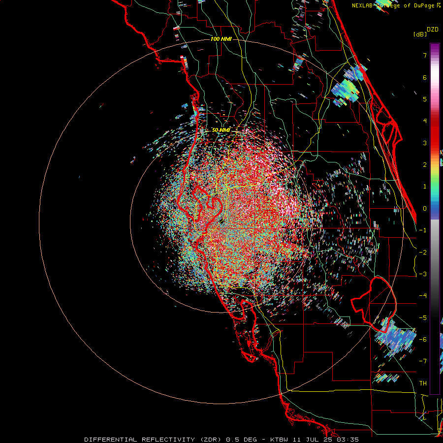Click the 4 value on the ZDR scale

point(425,121)
